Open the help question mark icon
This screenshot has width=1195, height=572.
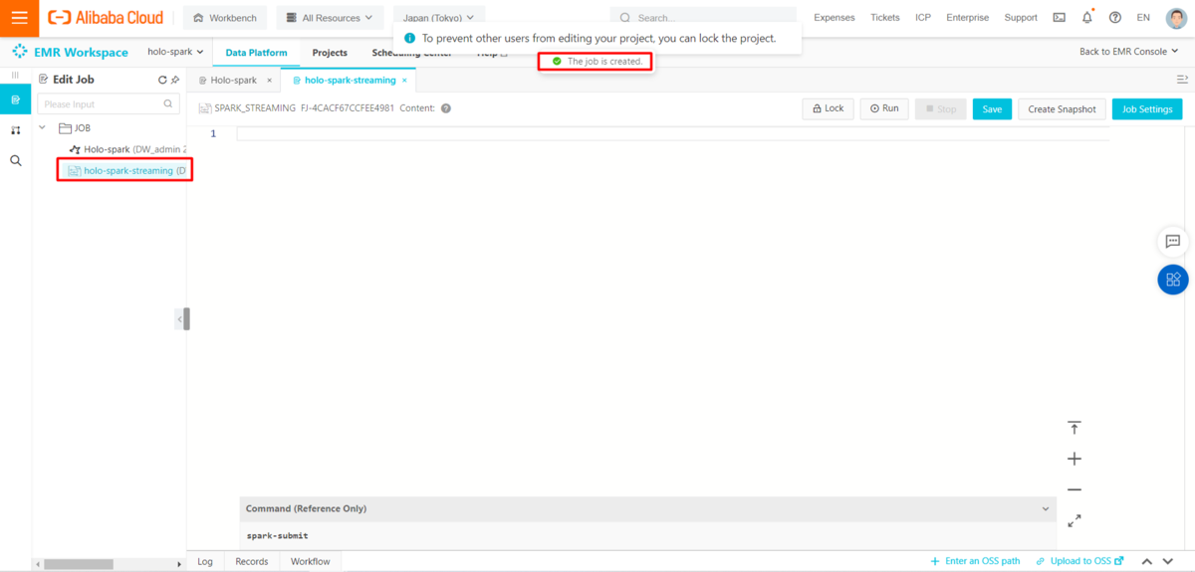1114,18
